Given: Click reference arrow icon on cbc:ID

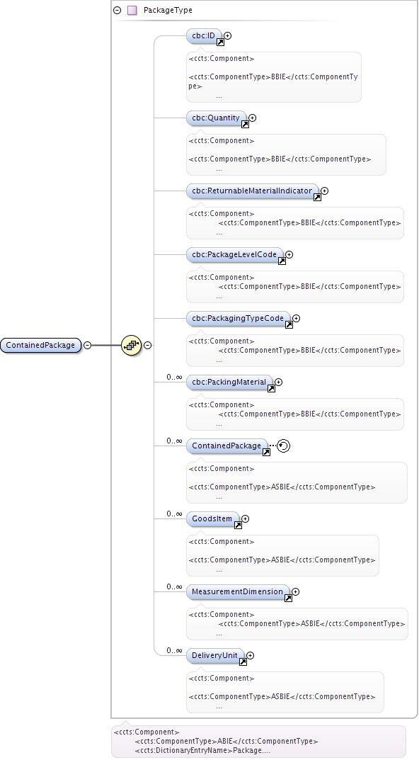Looking at the screenshot, I should (220, 42).
